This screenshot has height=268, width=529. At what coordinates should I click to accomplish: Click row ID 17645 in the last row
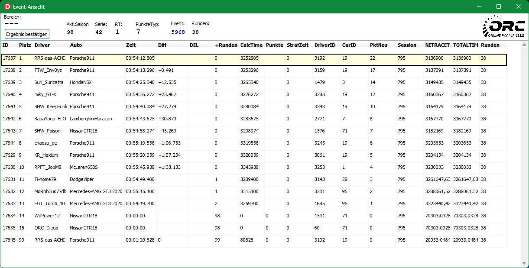pyautogui.click(x=9, y=240)
